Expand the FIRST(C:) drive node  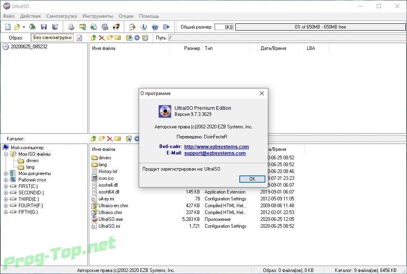tap(6, 186)
